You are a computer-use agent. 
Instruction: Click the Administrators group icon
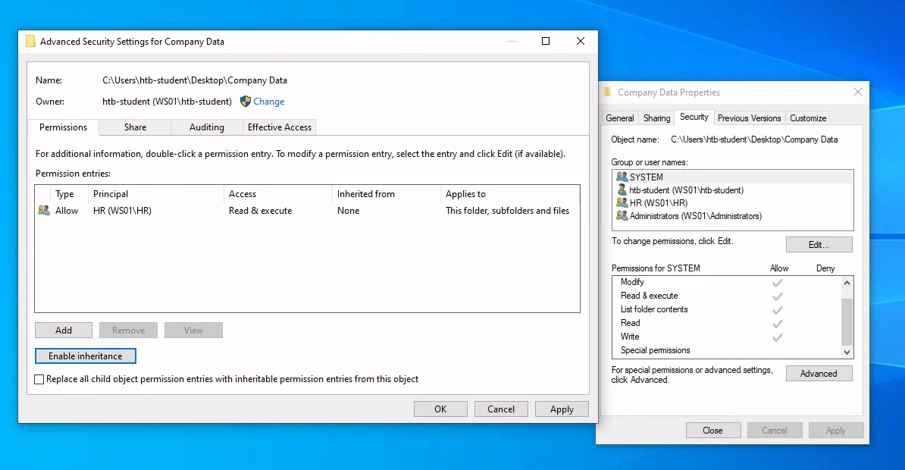tap(622, 216)
